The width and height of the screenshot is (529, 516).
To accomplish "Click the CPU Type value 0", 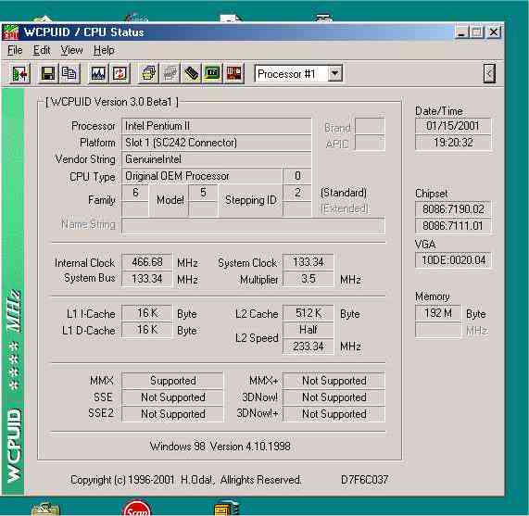I will tap(296, 176).
